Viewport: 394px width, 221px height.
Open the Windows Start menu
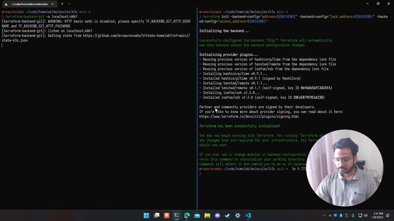point(147,215)
